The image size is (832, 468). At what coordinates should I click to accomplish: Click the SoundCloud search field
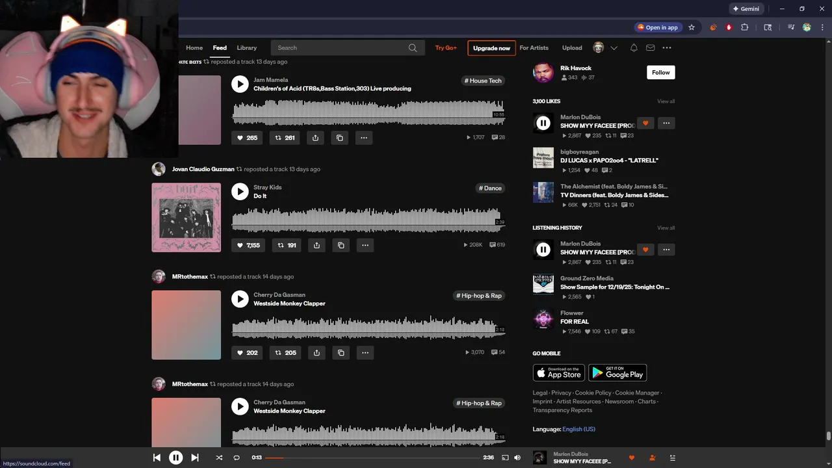(347, 47)
